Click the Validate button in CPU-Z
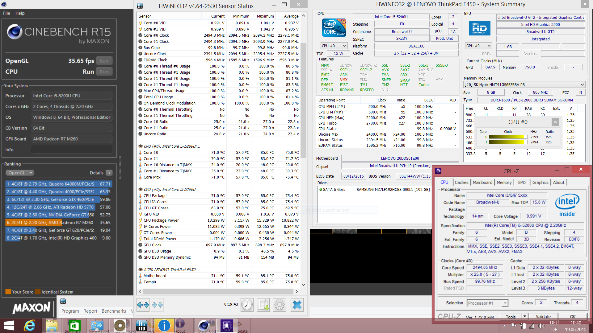The width and height of the screenshot is (593, 333). (543, 317)
